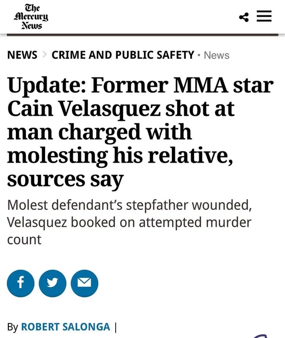Email this article via envelope icon
Image resolution: width=285 pixels, height=338 pixels.
pos(84,283)
